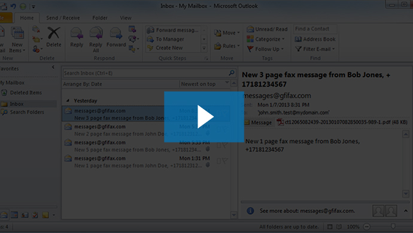Screen dimensions: 413x233
Task: Click the Message button in the reading pane
Action: (x=257, y=123)
